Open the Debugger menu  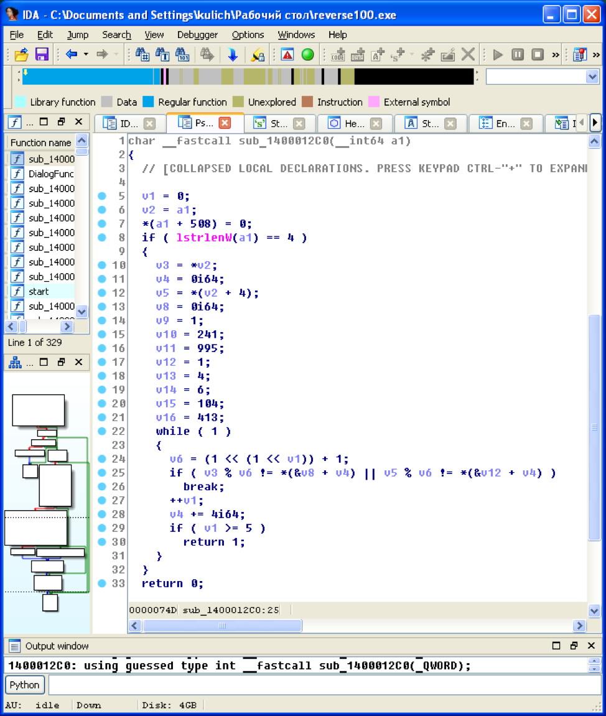click(x=197, y=35)
